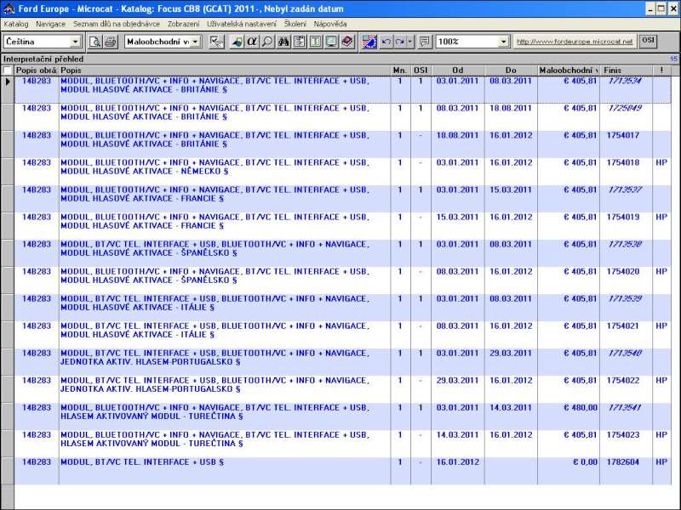Sort by the Finis column header

[x=626, y=70]
